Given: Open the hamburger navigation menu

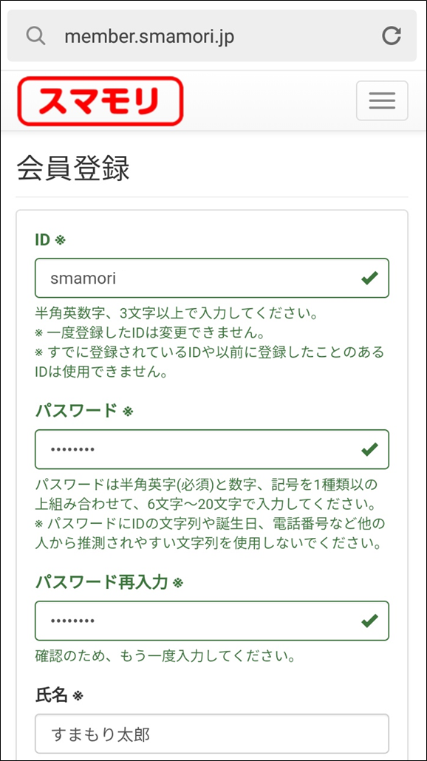Looking at the screenshot, I should [x=382, y=100].
